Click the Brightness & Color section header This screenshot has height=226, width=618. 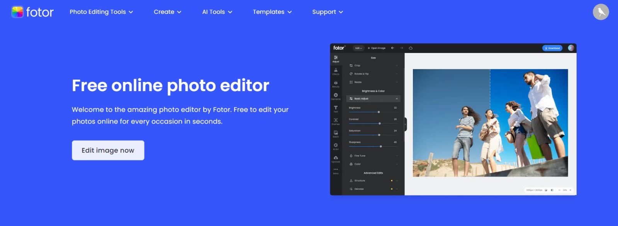pos(373,91)
